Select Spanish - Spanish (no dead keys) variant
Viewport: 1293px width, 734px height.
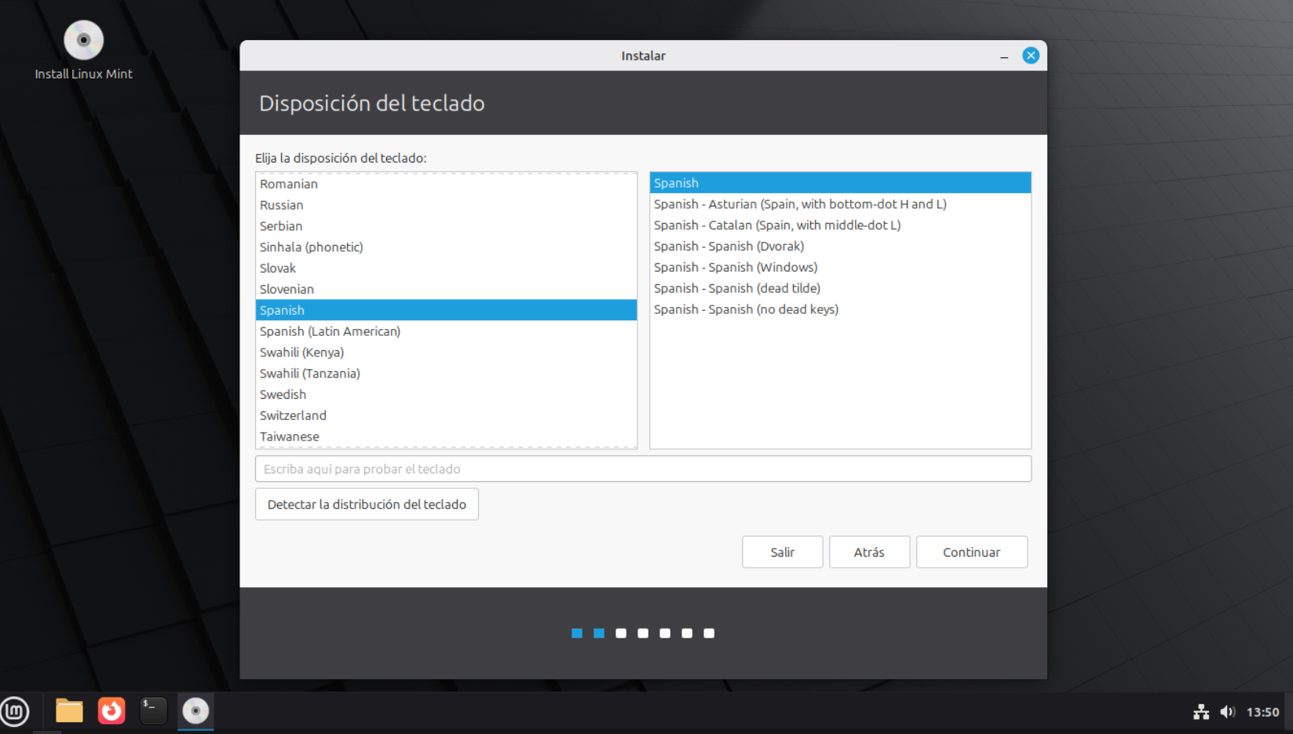(746, 309)
